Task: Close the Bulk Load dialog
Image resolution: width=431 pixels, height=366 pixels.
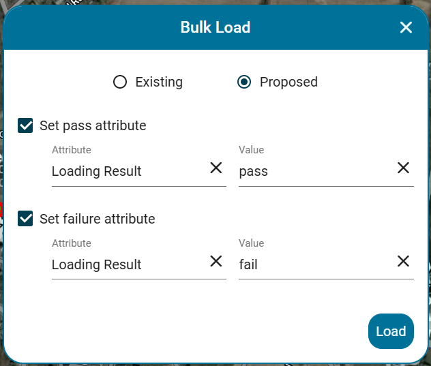Action: tap(406, 27)
